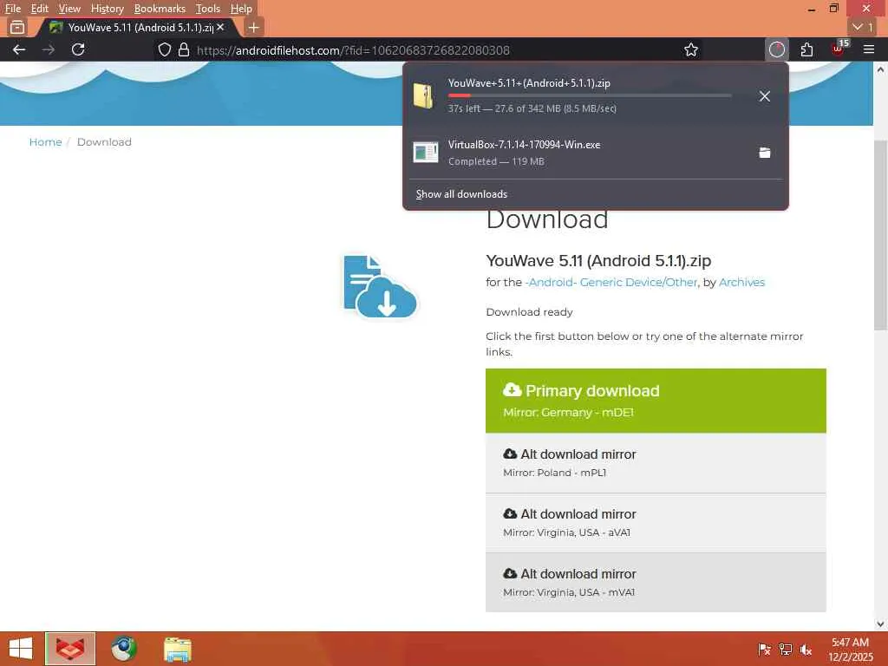Choose the Virginia mVA1 alt mirror
Screen dimensions: 888x666
tap(656, 583)
